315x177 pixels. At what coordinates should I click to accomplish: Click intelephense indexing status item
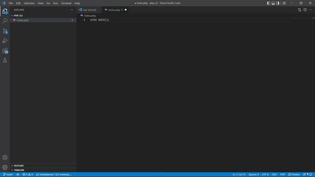point(54,175)
